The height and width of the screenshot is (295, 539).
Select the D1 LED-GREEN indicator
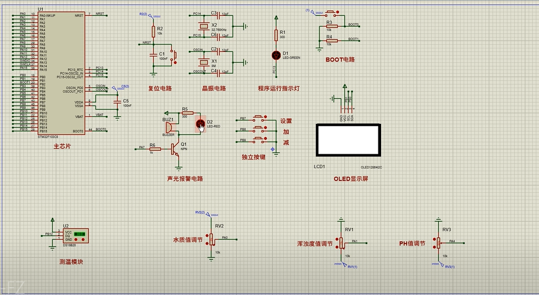(x=276, y=55)
